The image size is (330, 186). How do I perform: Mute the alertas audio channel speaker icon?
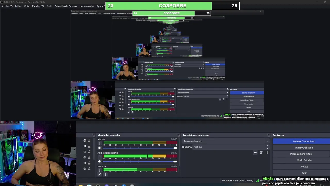point(100,148)
